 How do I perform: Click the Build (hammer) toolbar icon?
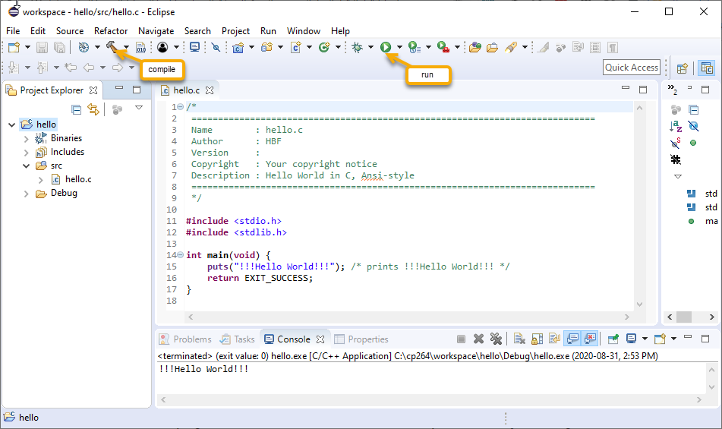pyautogui.click(x=112, y=46)
